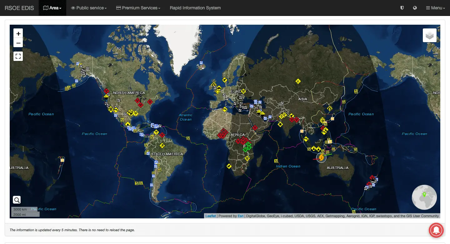Click the mini globe overview map

click(x=424, y=197)
